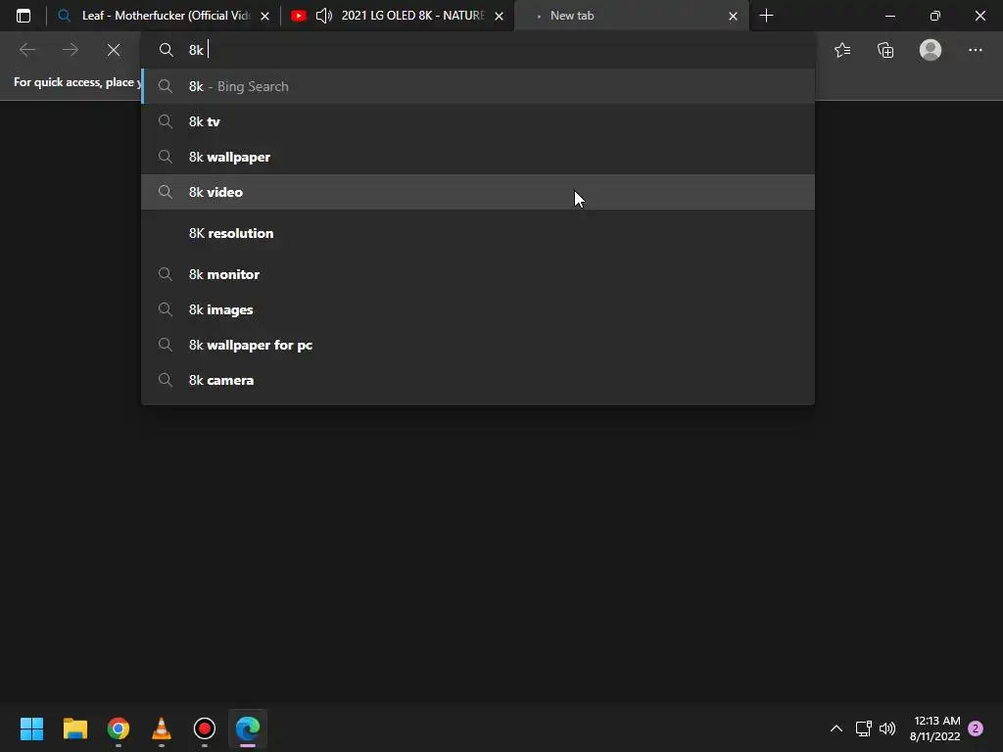This screenshot has height=752, width=1003.
Task: Select the 8k video suggestion
Action: click(478, 192)
